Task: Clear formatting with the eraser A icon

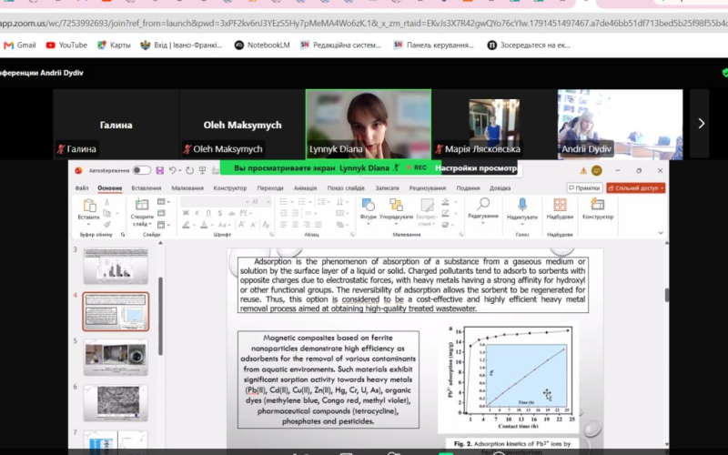Action: tap(266, 225)
